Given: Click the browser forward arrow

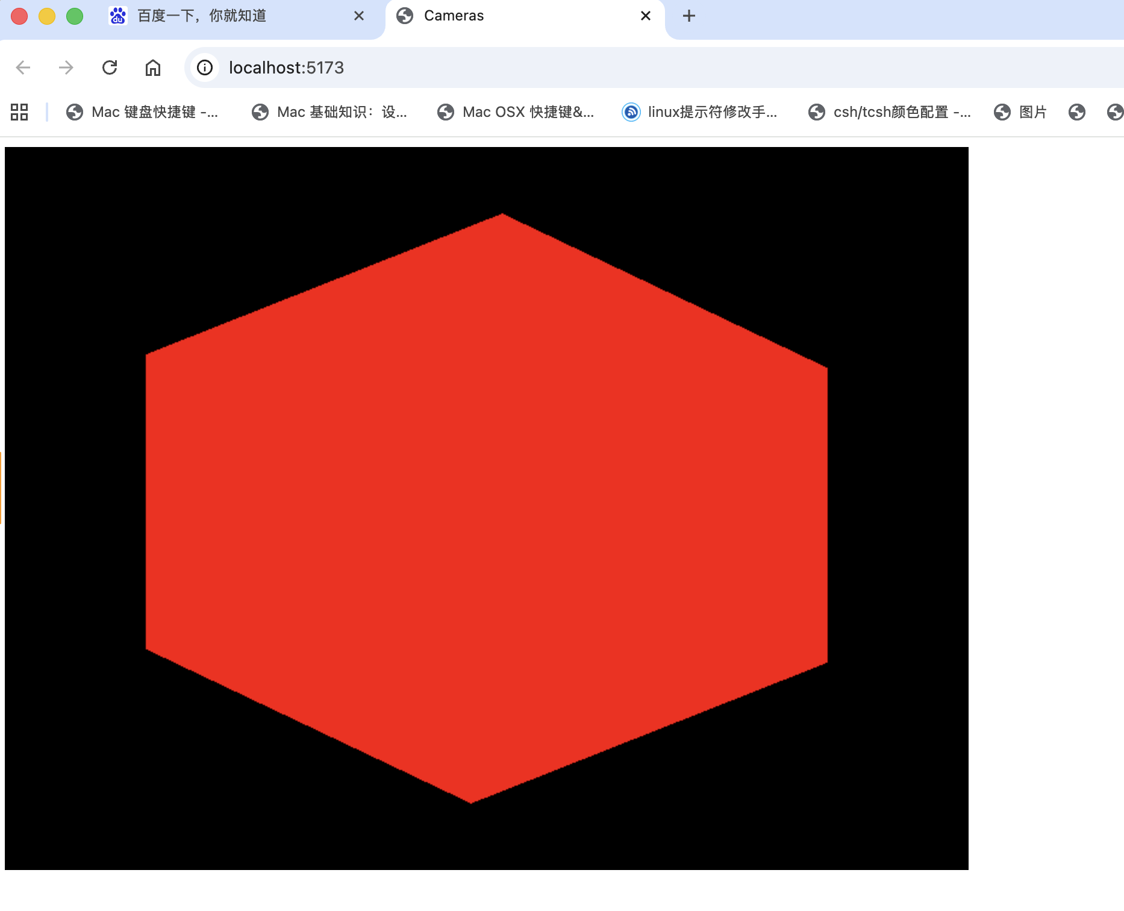Looking at the screenshot, I should 66,67.
